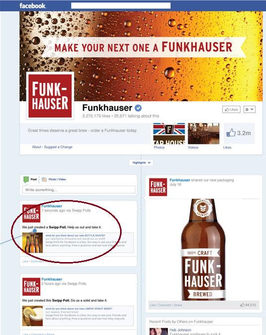Open the gear settings dropdown
266x335 pixels.
click(x=249, y=109)
